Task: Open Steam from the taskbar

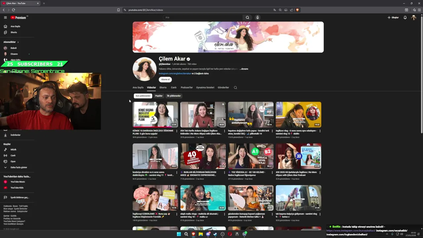Action: tap(215, 234)
